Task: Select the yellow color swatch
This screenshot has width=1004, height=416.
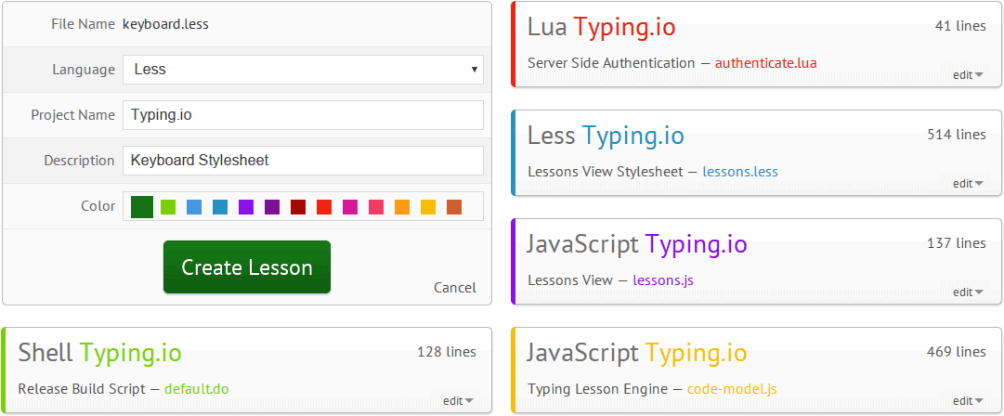Action: [428, 207]
